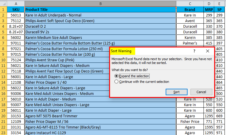Click SP cell 397

coord(219,43)
